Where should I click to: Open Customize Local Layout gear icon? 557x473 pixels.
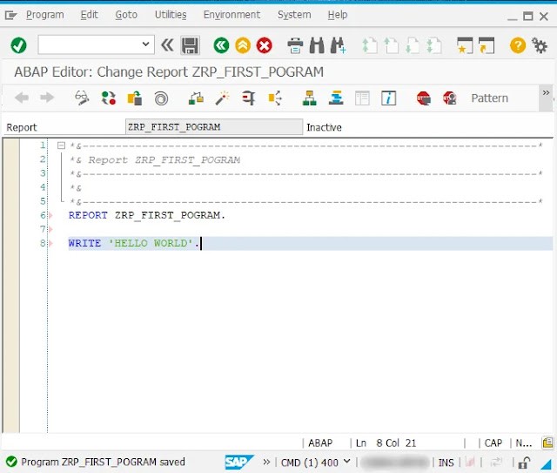[x=540, y=45]
